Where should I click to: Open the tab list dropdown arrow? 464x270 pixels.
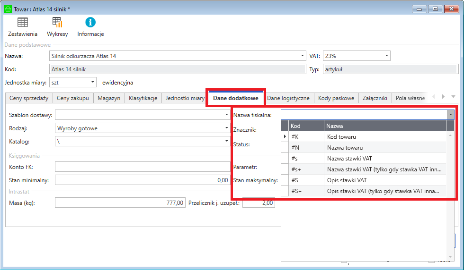pyautogui.click(x=453, y=97)
